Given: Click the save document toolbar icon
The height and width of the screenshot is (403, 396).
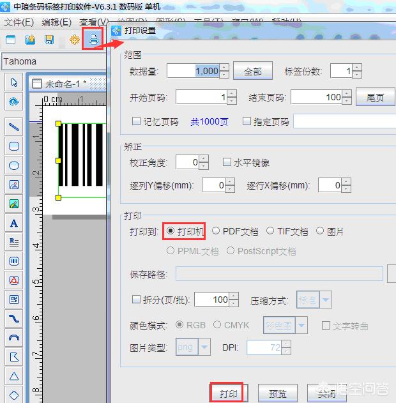Looking at the screenshot, I should 49,40.
